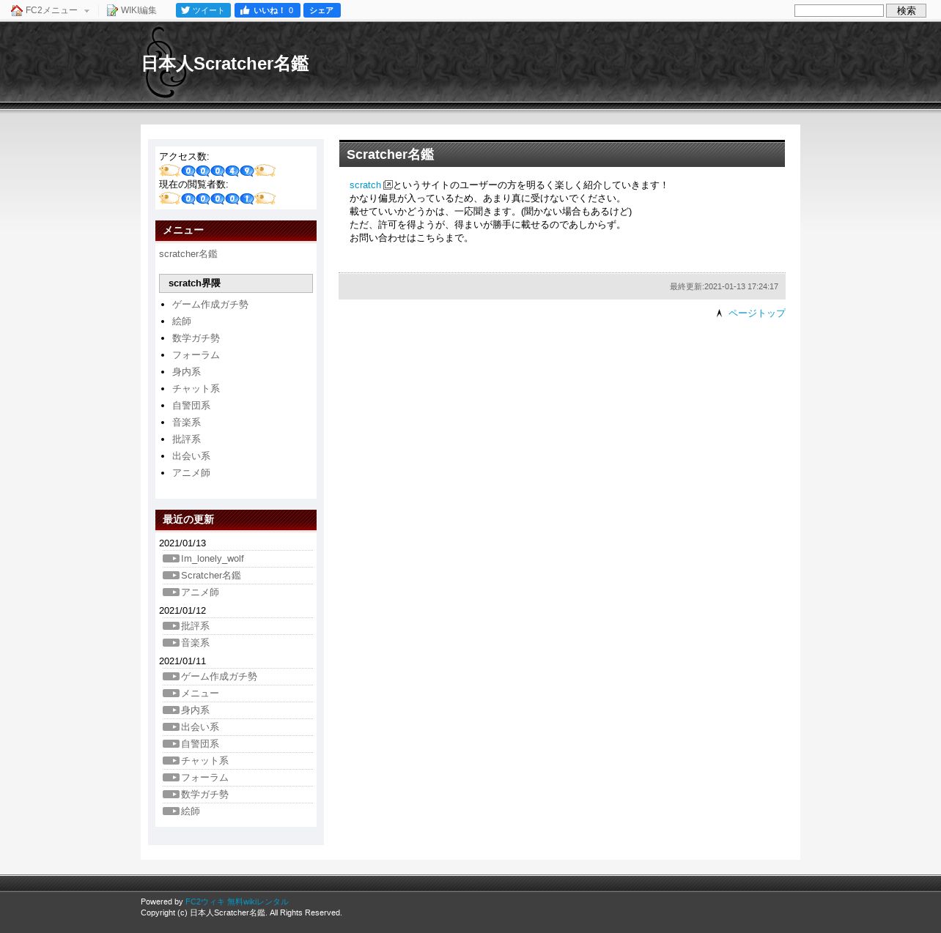Open recent update 自警団系
The width and height of the screenshot is (941, 933).
(x=200, y=744)
